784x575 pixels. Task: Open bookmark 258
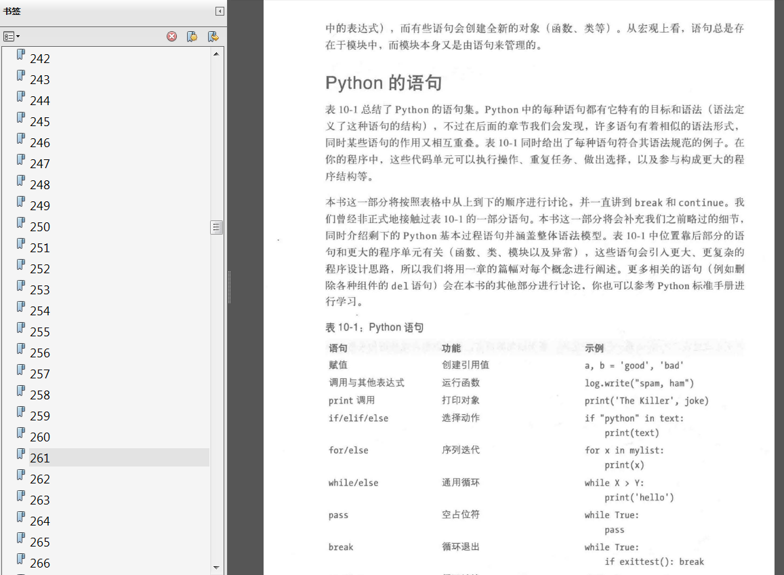click(x=39, y=395)
